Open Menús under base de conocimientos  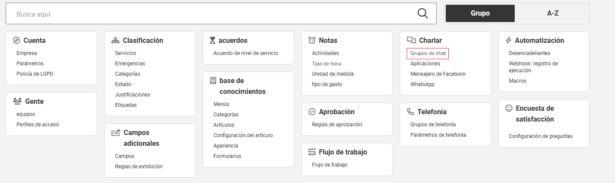(x=221, y=104)
